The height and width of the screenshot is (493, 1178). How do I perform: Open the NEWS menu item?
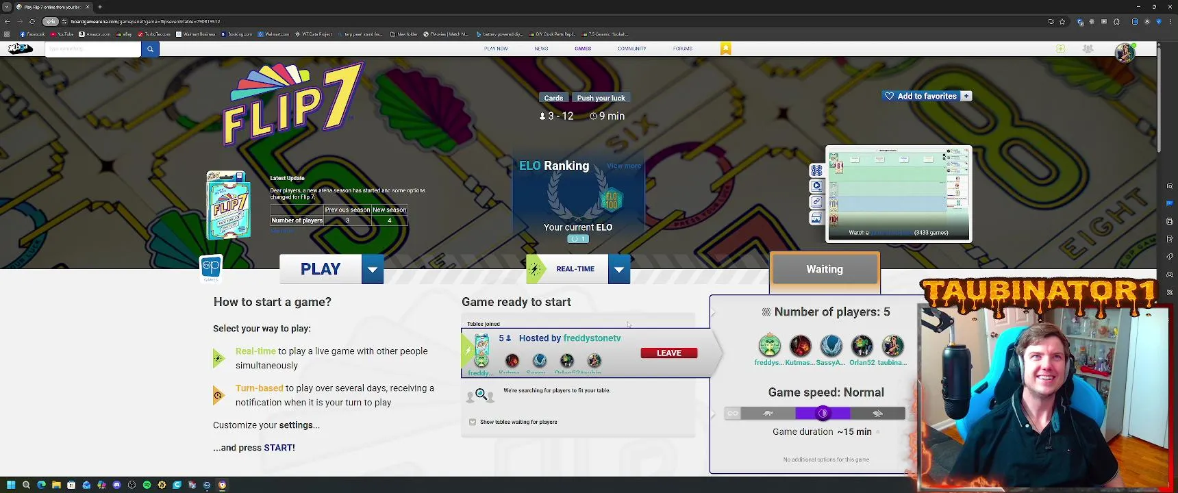(x=541, y=49)
